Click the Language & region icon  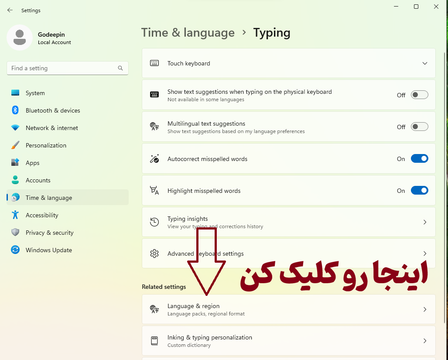[x=154, y=309]
